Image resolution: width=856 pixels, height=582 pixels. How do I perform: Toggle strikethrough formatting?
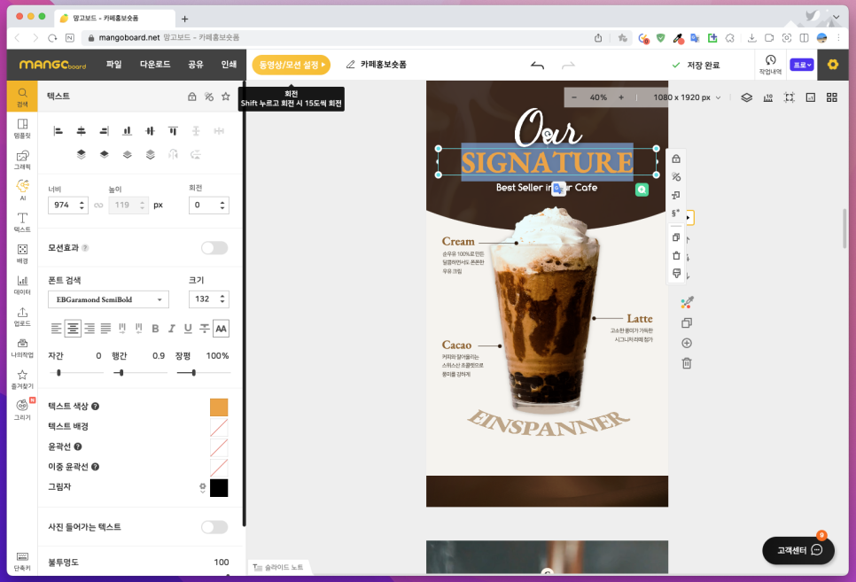[x=204, y=328]
